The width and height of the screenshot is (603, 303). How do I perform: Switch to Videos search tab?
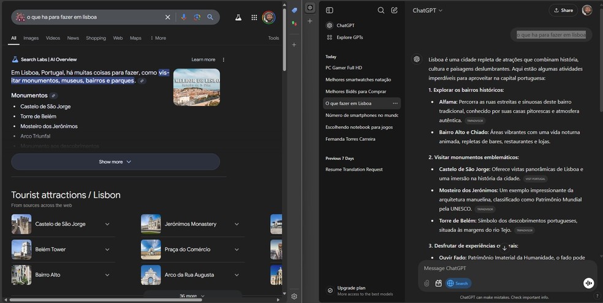53,38
